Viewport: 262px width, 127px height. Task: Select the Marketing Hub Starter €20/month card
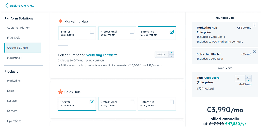pos(77,33)
